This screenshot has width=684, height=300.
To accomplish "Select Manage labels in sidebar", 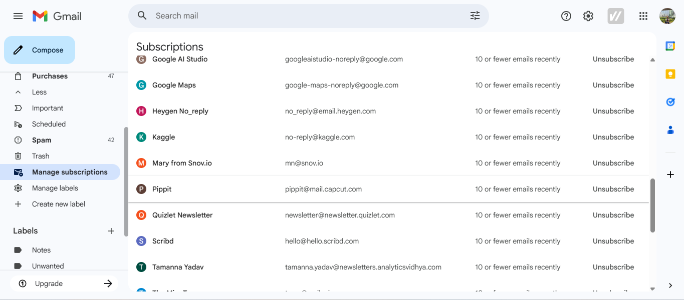I will coord(55,188).
